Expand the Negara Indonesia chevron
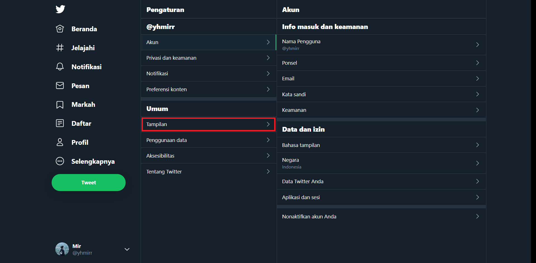Viewport: 536px width, 263px height. point(477,163)
